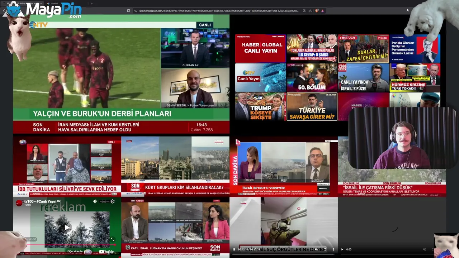Open a new browser tab with plus button

[91, 4]
